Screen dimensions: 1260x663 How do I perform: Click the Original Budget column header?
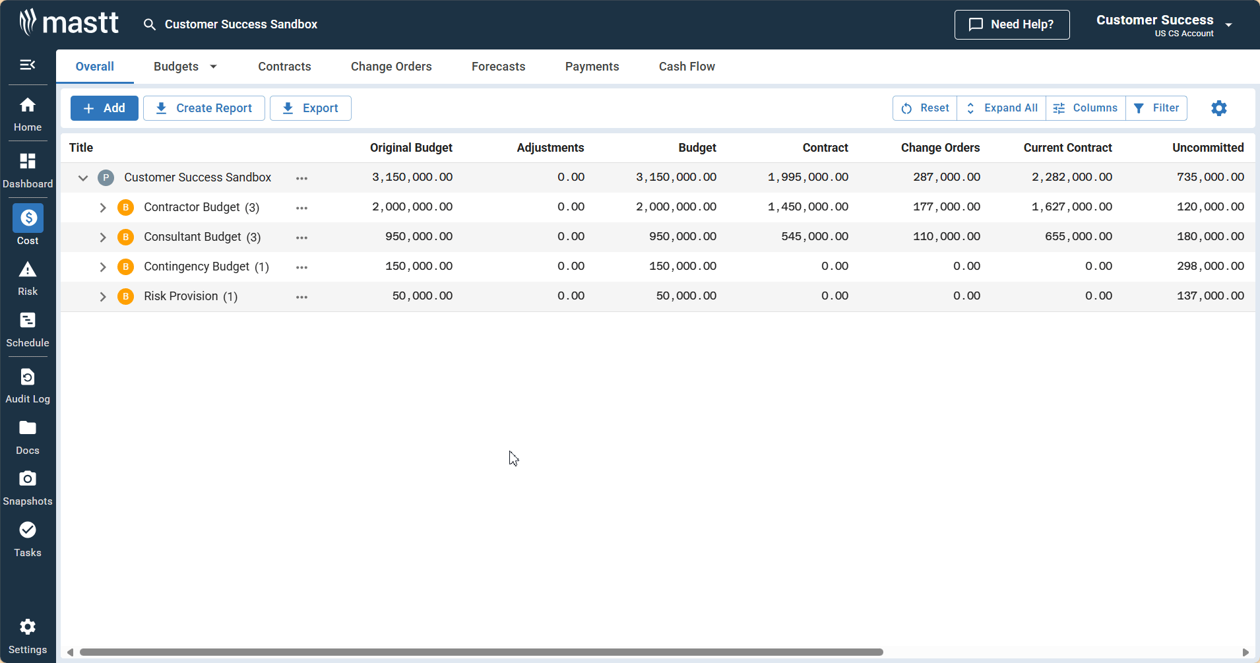pos(411,148)
